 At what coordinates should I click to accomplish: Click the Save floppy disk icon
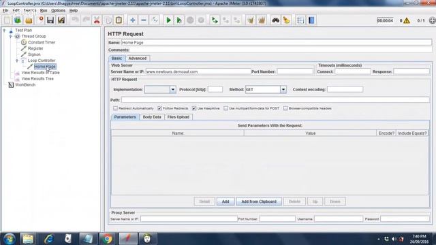pyautogui.click(x=50, y=20)
